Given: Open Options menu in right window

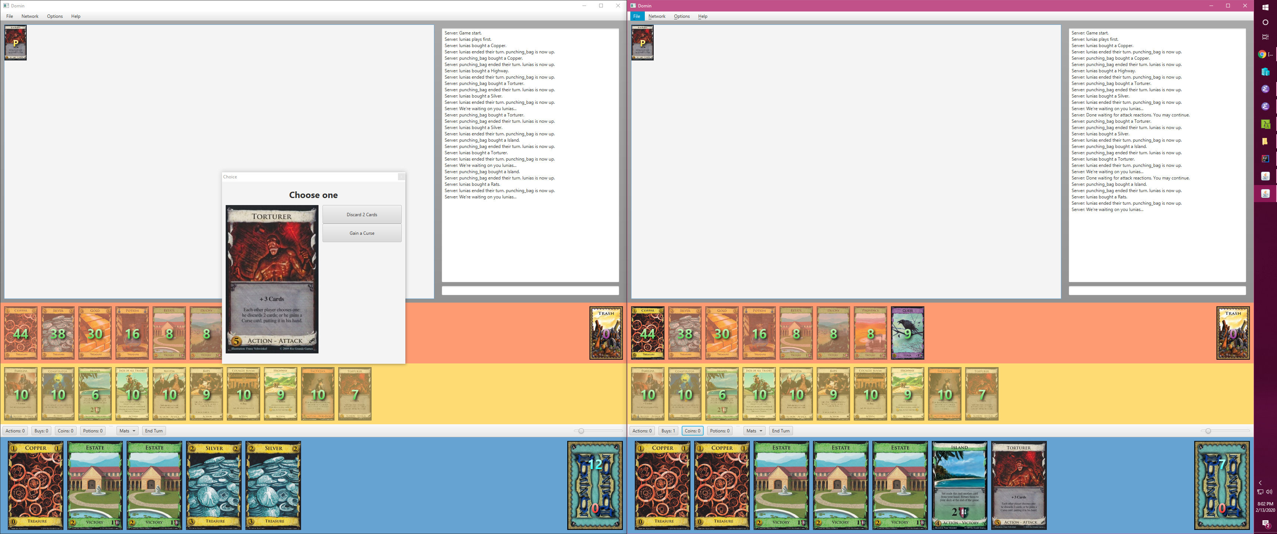Looking at the screenshot, I should (682, 16).
